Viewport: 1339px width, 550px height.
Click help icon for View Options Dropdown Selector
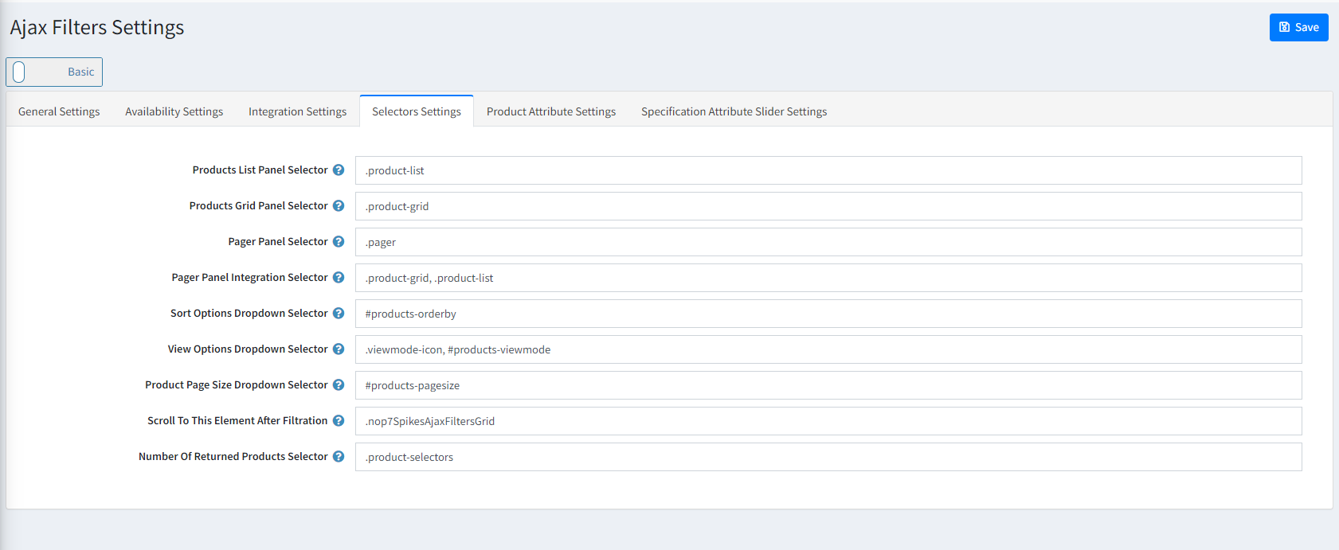click(339, 349)
